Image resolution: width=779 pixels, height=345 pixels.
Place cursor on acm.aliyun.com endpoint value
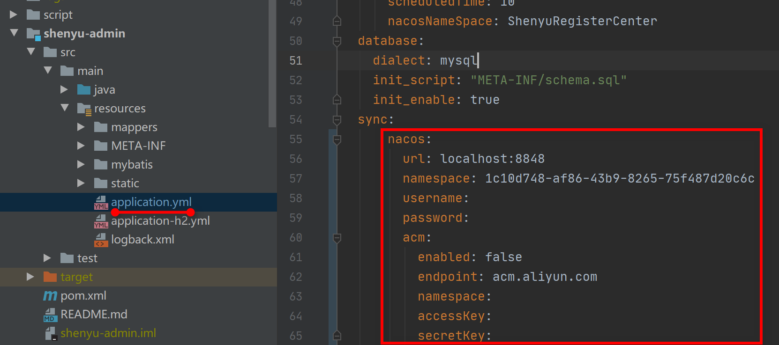[545, 277]
